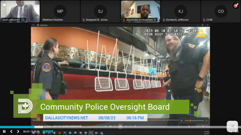
Task: Toggle closed captions with CC button
Action: pos(237,132)
